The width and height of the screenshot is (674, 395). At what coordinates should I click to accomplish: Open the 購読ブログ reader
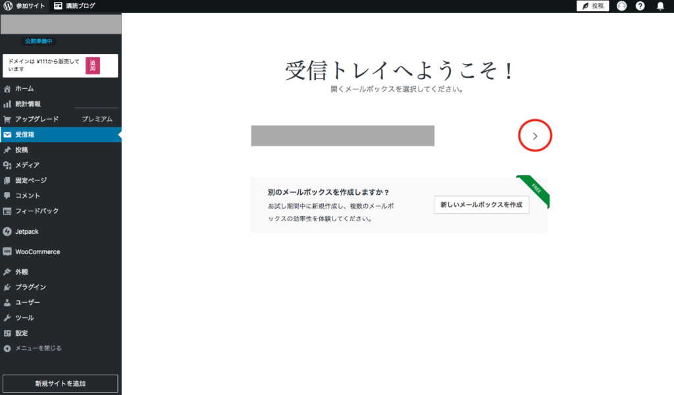pyautogui.click(x=74, y=6)
